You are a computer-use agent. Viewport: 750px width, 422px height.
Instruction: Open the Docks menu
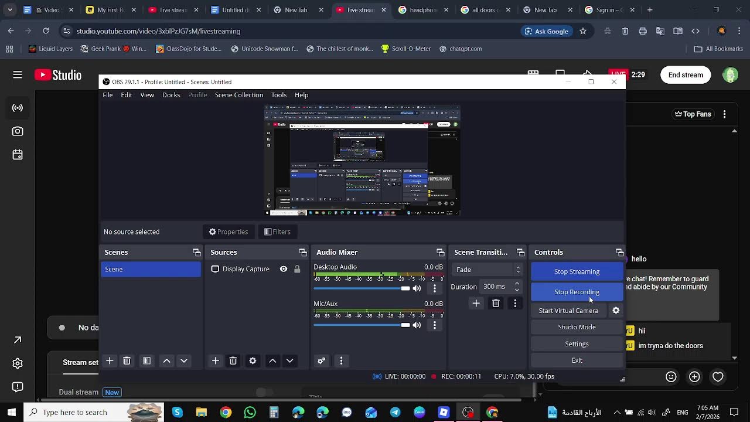pos(171,95)
